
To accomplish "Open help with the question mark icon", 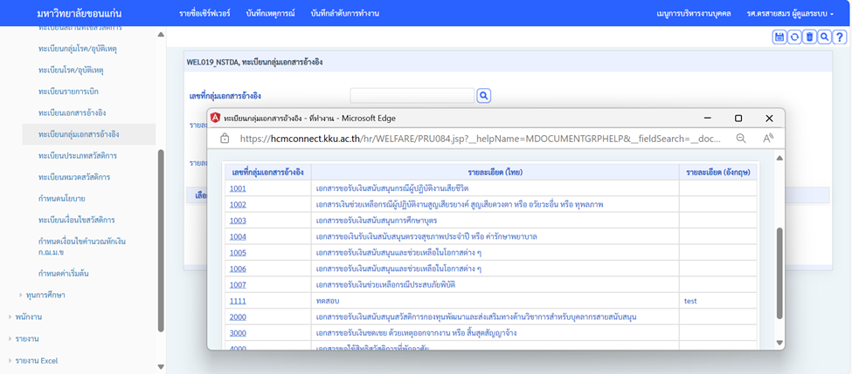I will click(839, 37).
